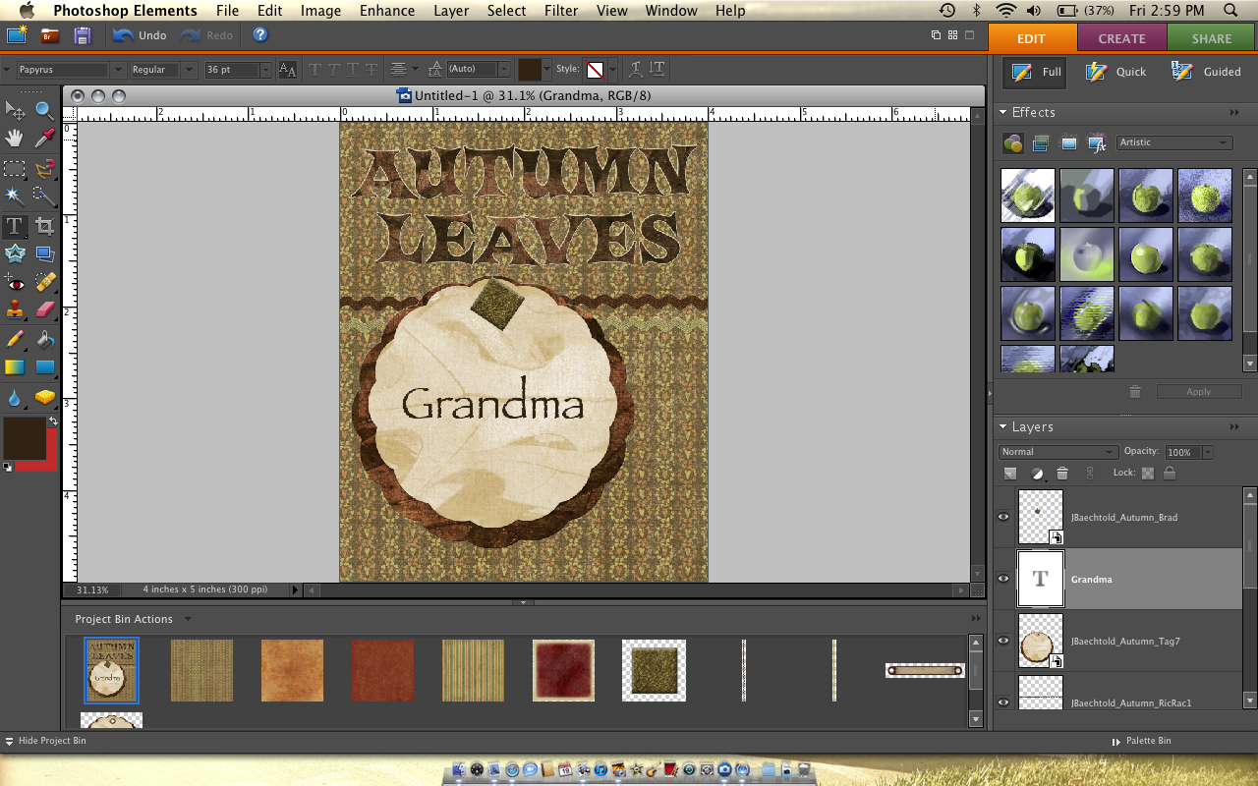
Task: Choose the Magic Wand tool
Action: point(14,196)
